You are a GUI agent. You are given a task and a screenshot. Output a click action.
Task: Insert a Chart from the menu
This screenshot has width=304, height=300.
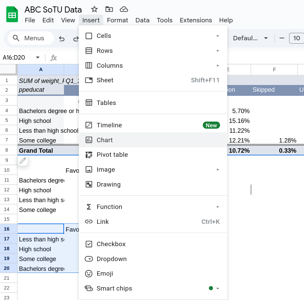tap(105, 140)
